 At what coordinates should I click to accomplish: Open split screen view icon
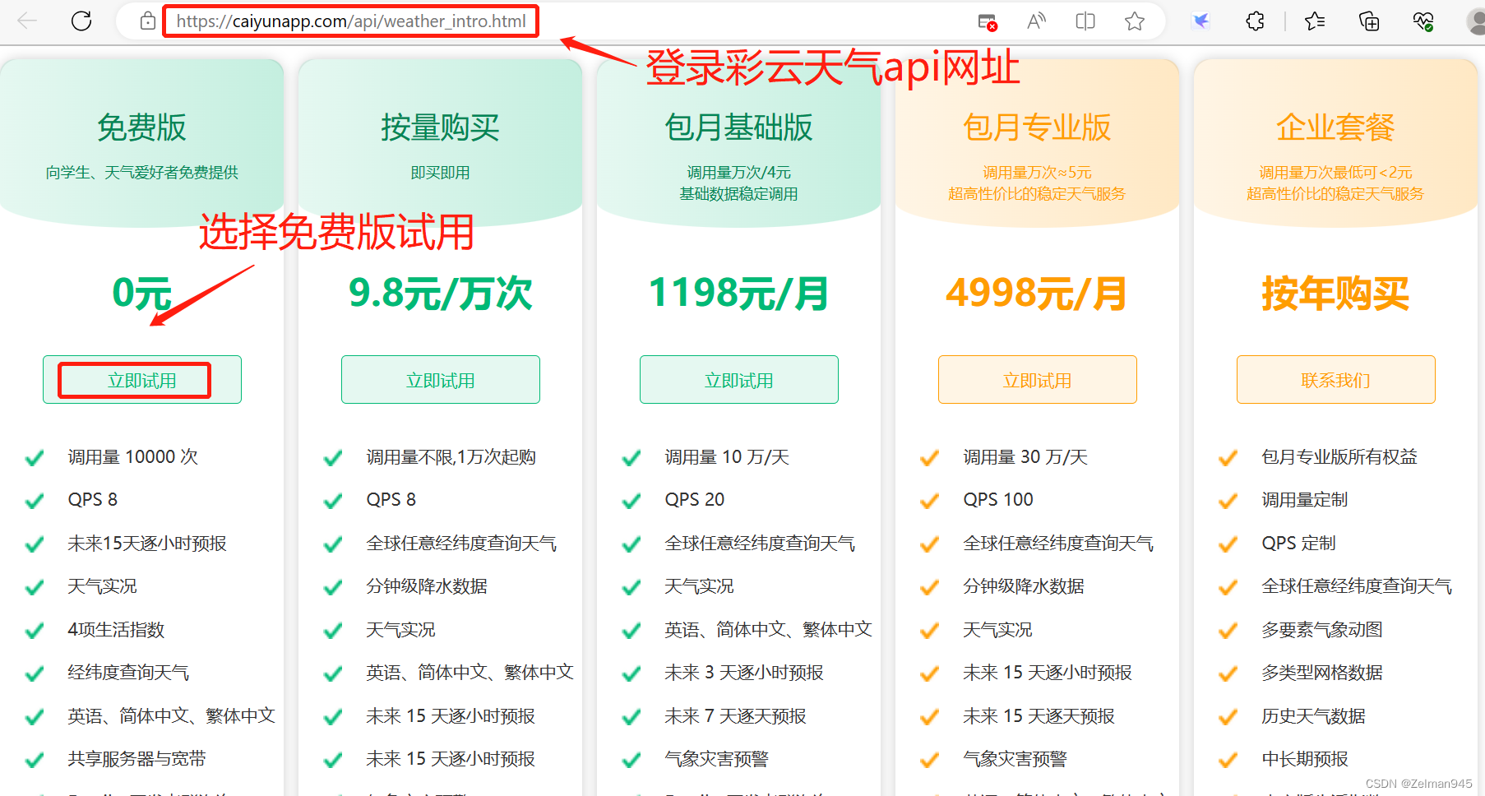click(x=1085, y=21)
